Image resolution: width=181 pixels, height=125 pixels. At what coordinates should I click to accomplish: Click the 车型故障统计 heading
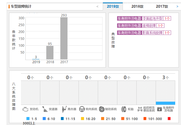point(21,6)
